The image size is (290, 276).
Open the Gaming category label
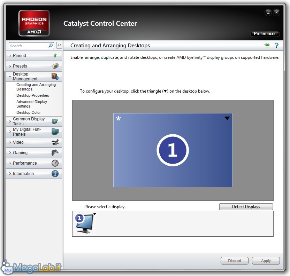coord(20,152)
